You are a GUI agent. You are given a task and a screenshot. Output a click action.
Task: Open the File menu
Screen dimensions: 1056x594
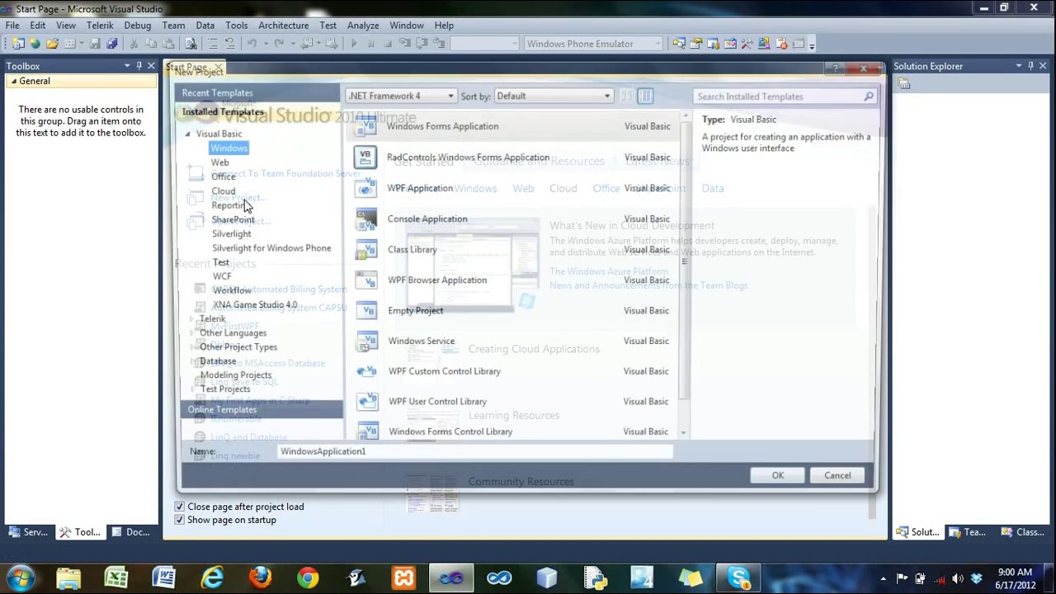pos(12,26)
